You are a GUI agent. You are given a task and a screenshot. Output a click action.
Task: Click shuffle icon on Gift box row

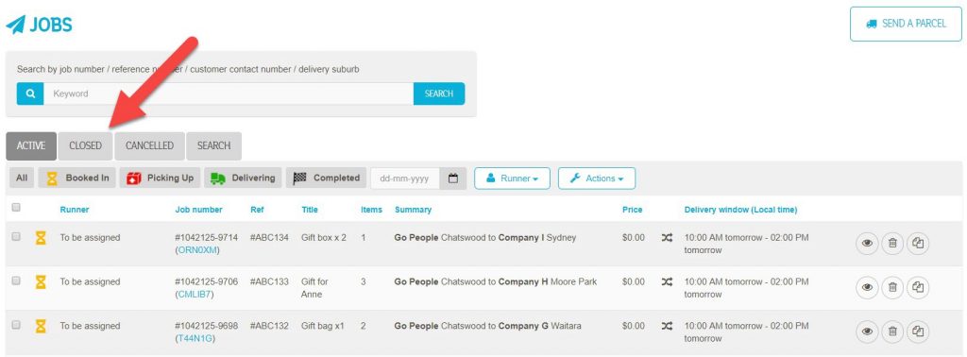[x=667, y=238]
